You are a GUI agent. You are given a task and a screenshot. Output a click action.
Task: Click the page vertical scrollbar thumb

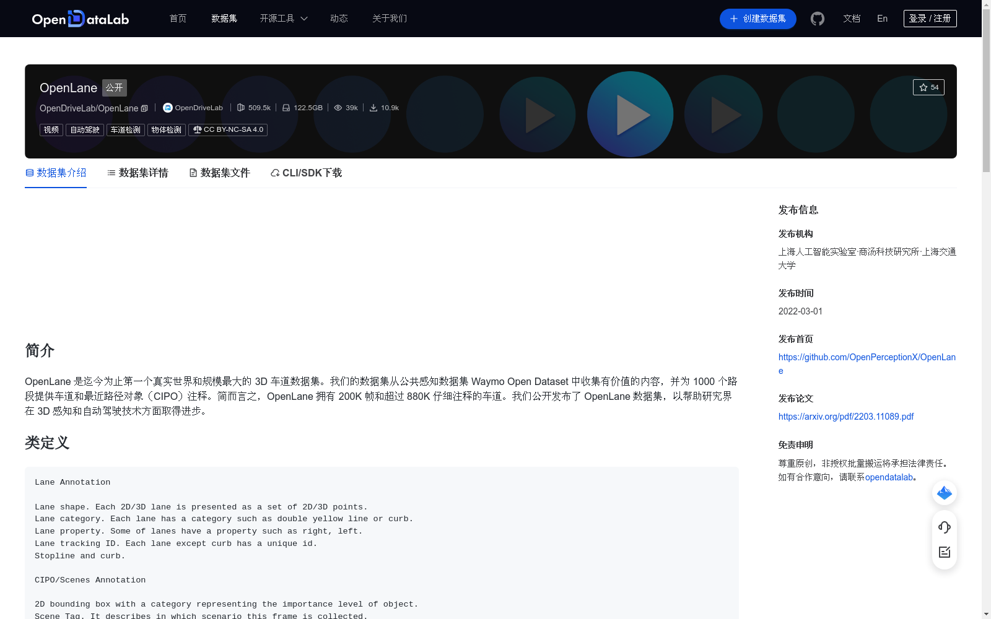pyautogui.click(x=986, y=90)
